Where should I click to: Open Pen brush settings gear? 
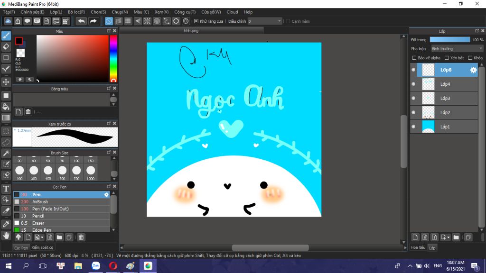(106, 195)
